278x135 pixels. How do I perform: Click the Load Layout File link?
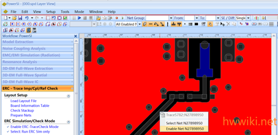click(x=23, y=101)
